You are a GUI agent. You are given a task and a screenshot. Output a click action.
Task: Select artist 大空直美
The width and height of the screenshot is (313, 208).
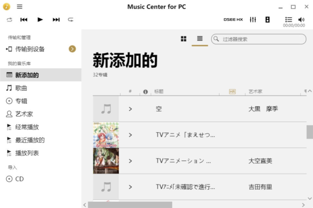click(x=260, y=161)
